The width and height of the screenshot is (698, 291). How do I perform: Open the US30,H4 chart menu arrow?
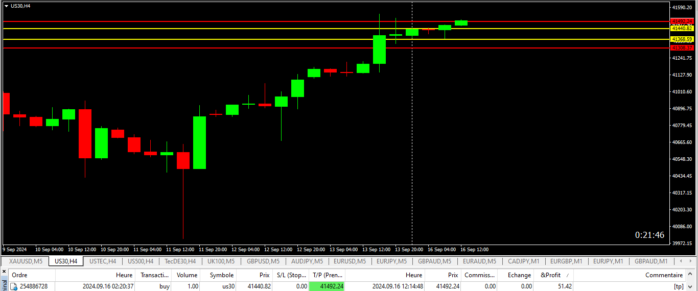coord(6,6)
